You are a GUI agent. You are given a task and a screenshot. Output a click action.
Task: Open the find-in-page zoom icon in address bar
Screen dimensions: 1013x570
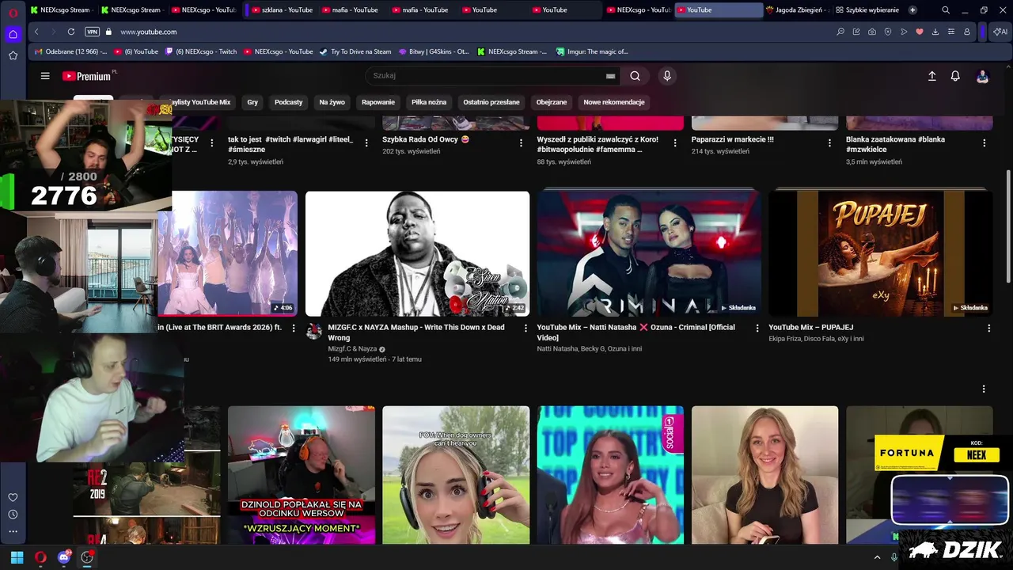840,32
